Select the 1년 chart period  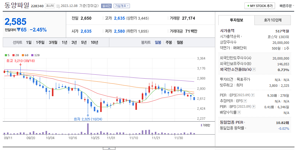(x=64, y=42)
